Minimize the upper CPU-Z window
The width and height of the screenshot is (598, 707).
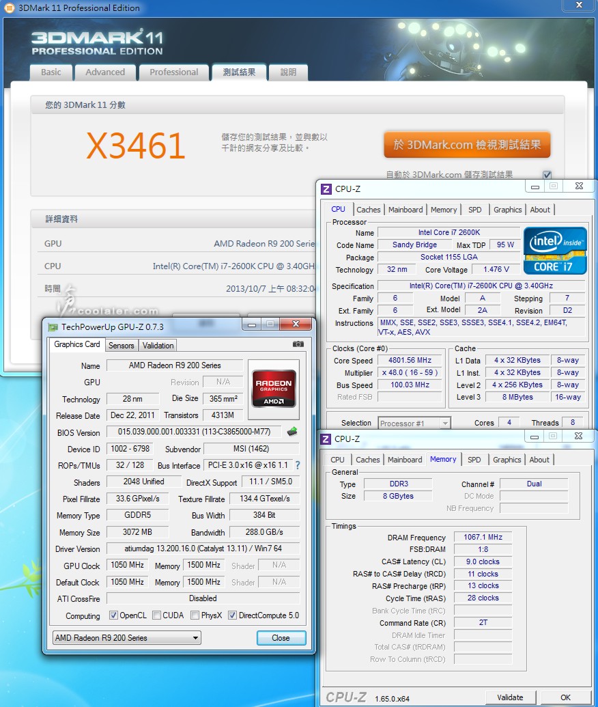point(535,186)
